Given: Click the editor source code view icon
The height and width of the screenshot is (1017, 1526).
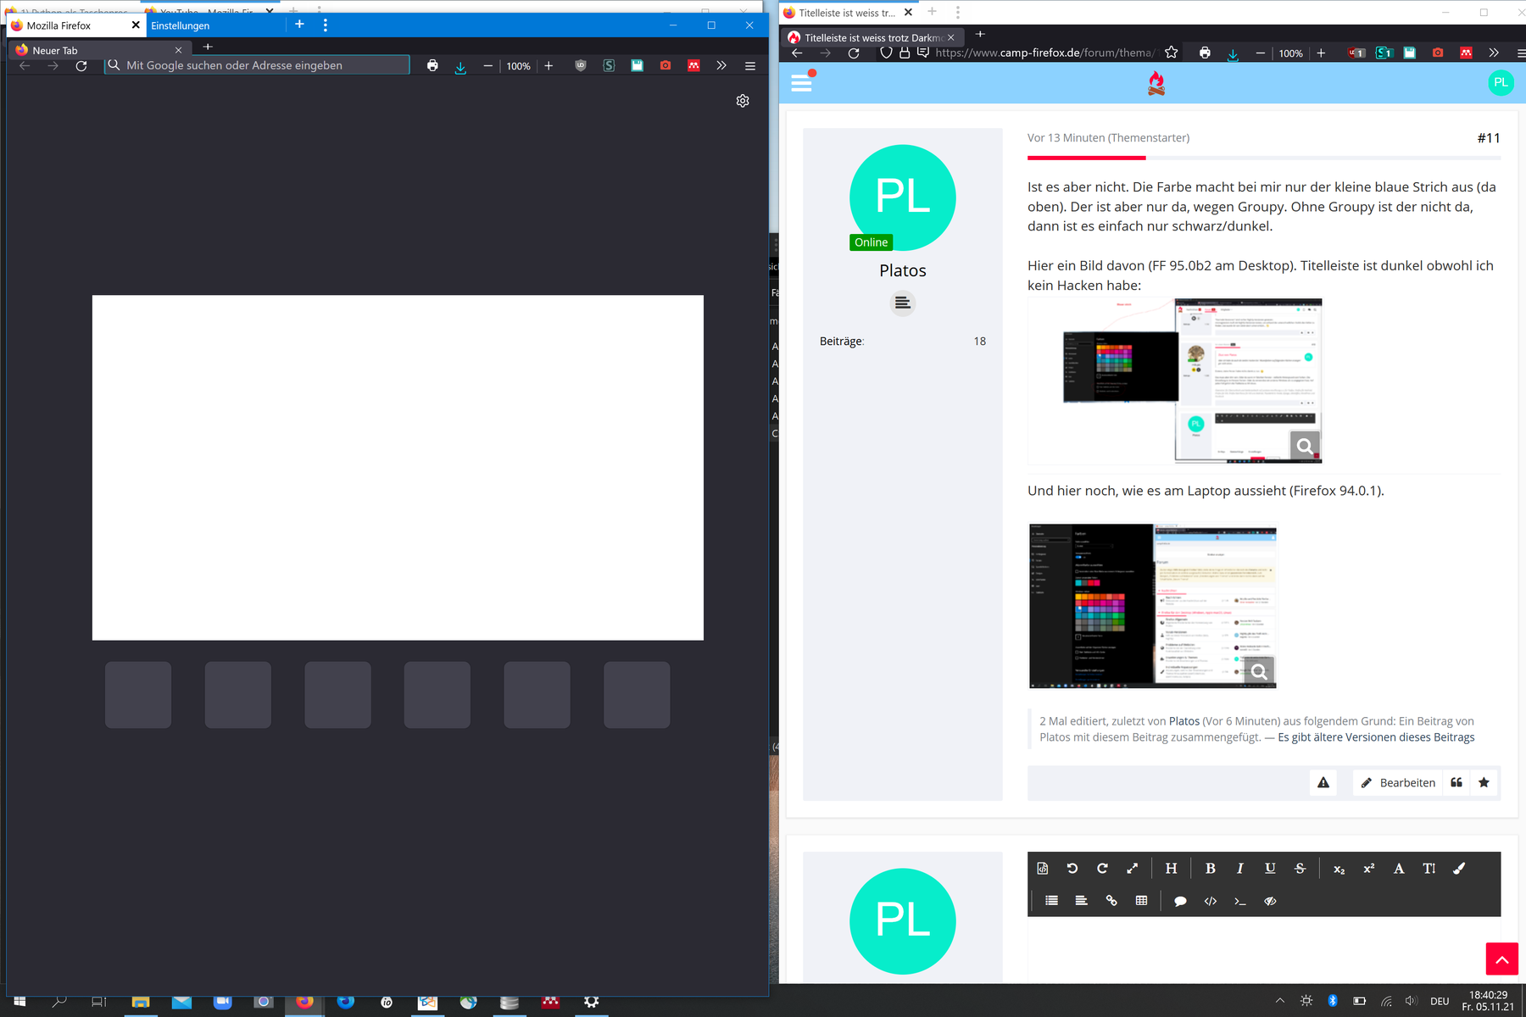Looking at the screenshot, I should (x=1043, y=869).
